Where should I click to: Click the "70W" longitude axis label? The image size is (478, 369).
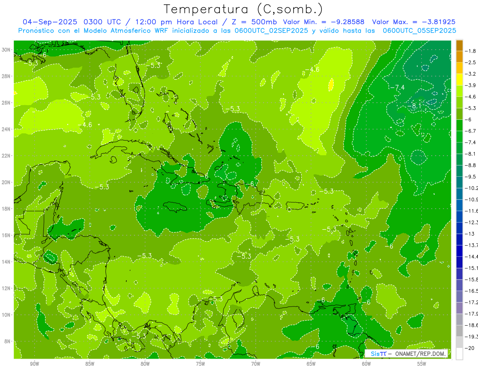point(256,364)
